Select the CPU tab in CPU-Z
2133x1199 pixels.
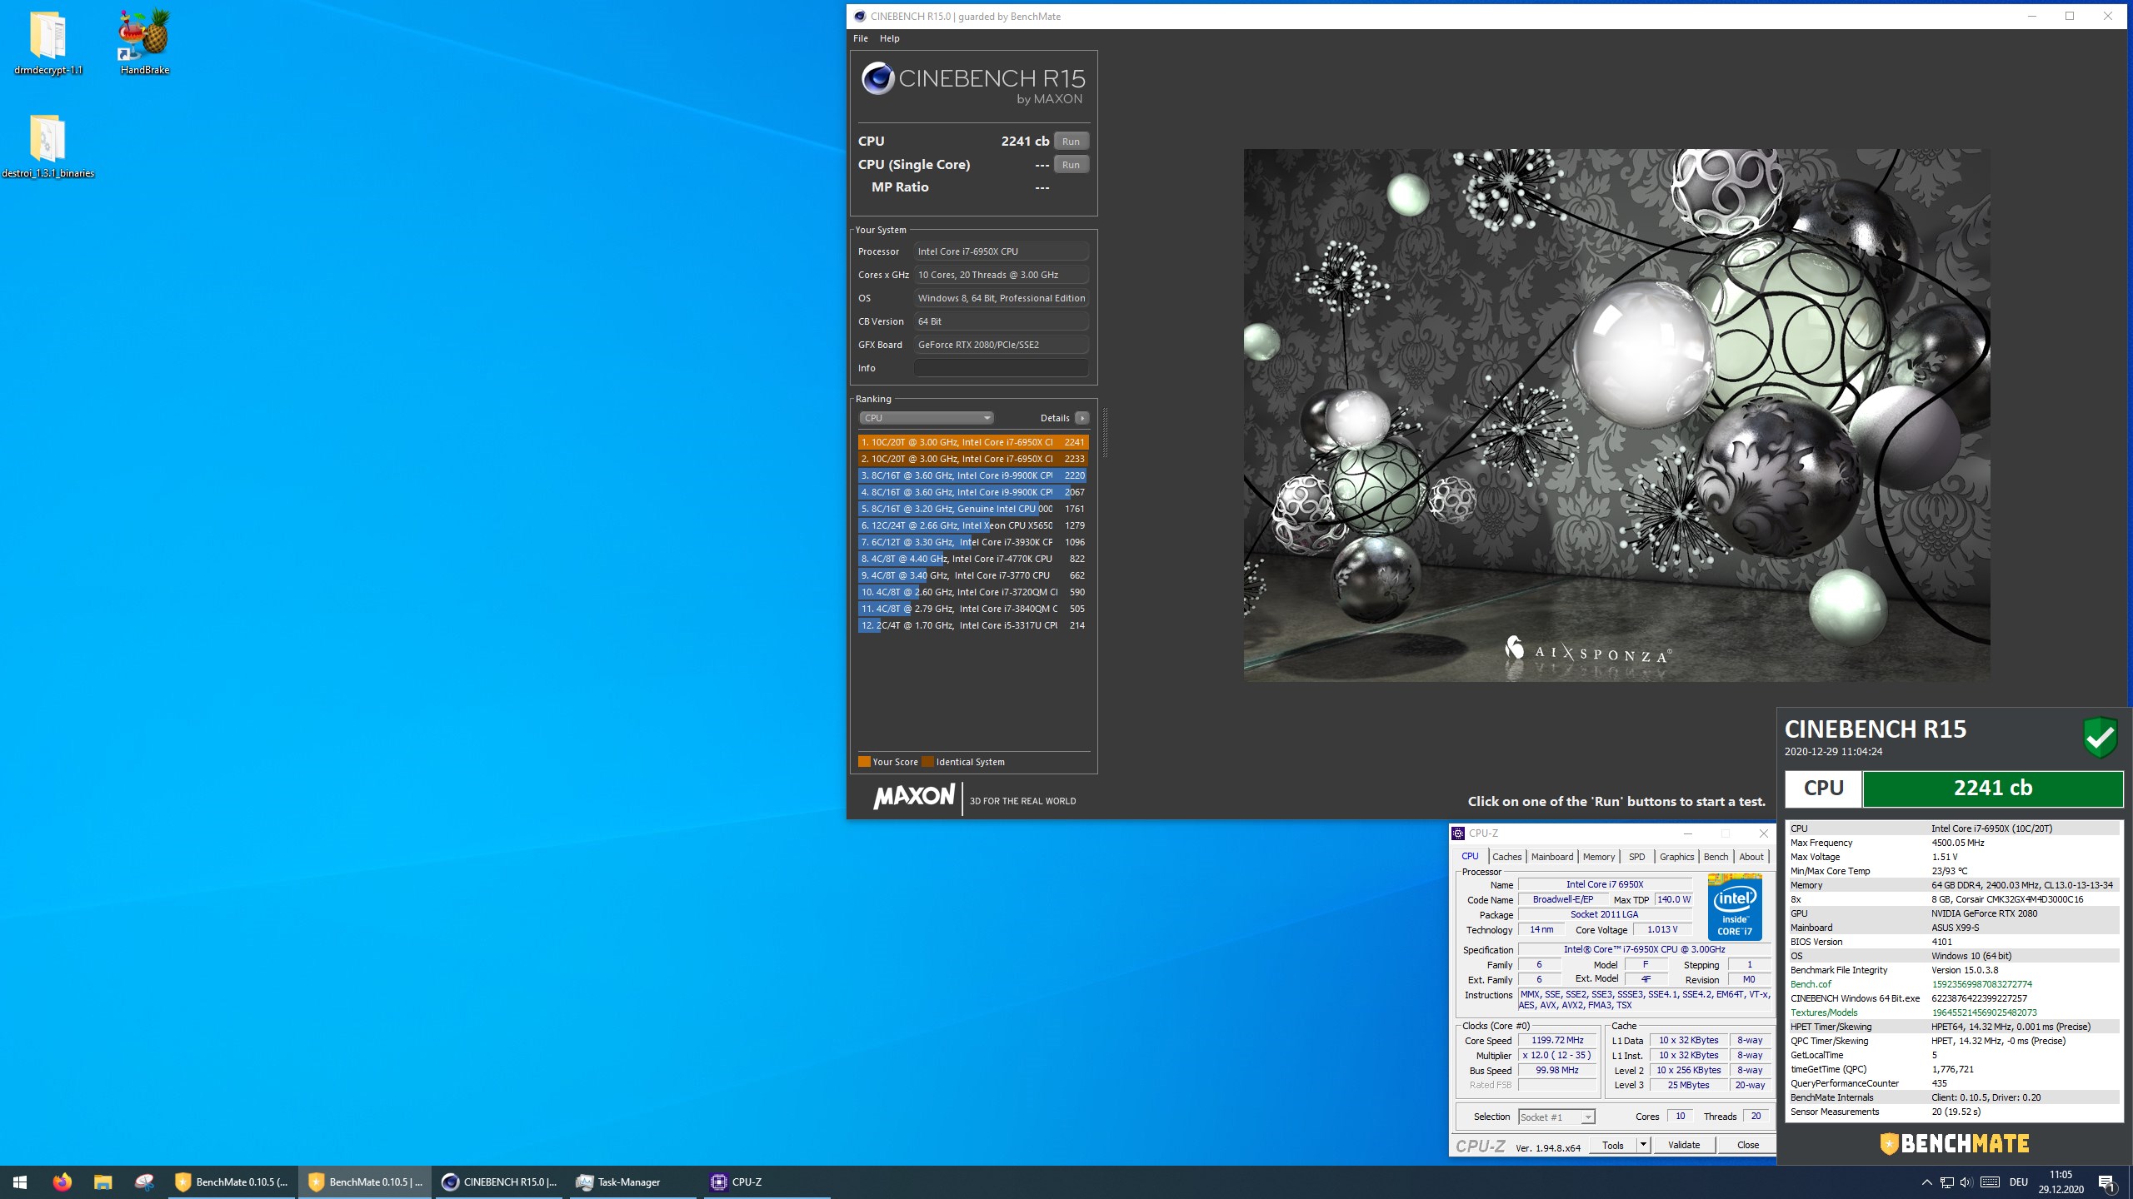point(1470,856)
